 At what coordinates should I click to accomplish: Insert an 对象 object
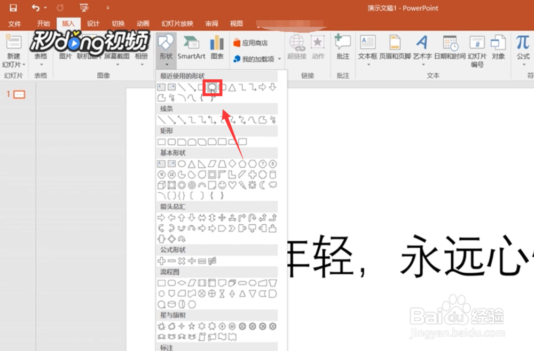tap(498, 47)
